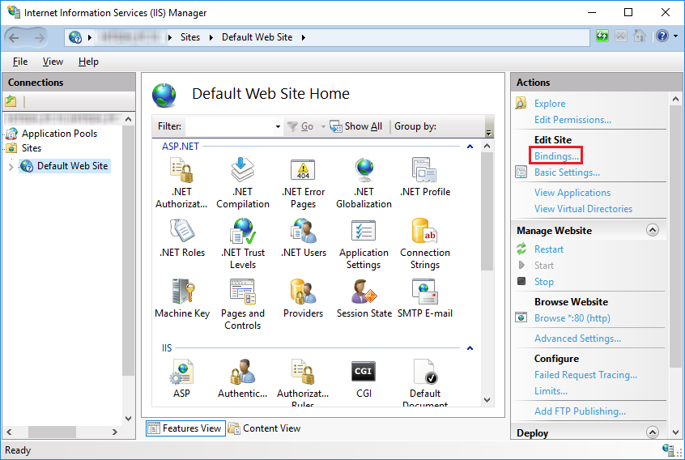The image size is (685, 460).
Task: Click the connect-to-server icon in Connections
Action: tap(11, 101)
